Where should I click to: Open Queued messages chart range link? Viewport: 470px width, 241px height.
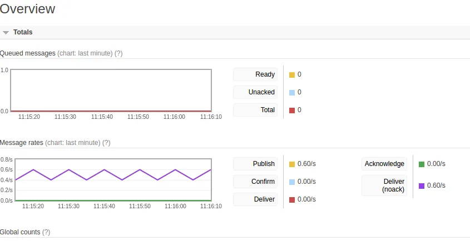coord(85,53)
